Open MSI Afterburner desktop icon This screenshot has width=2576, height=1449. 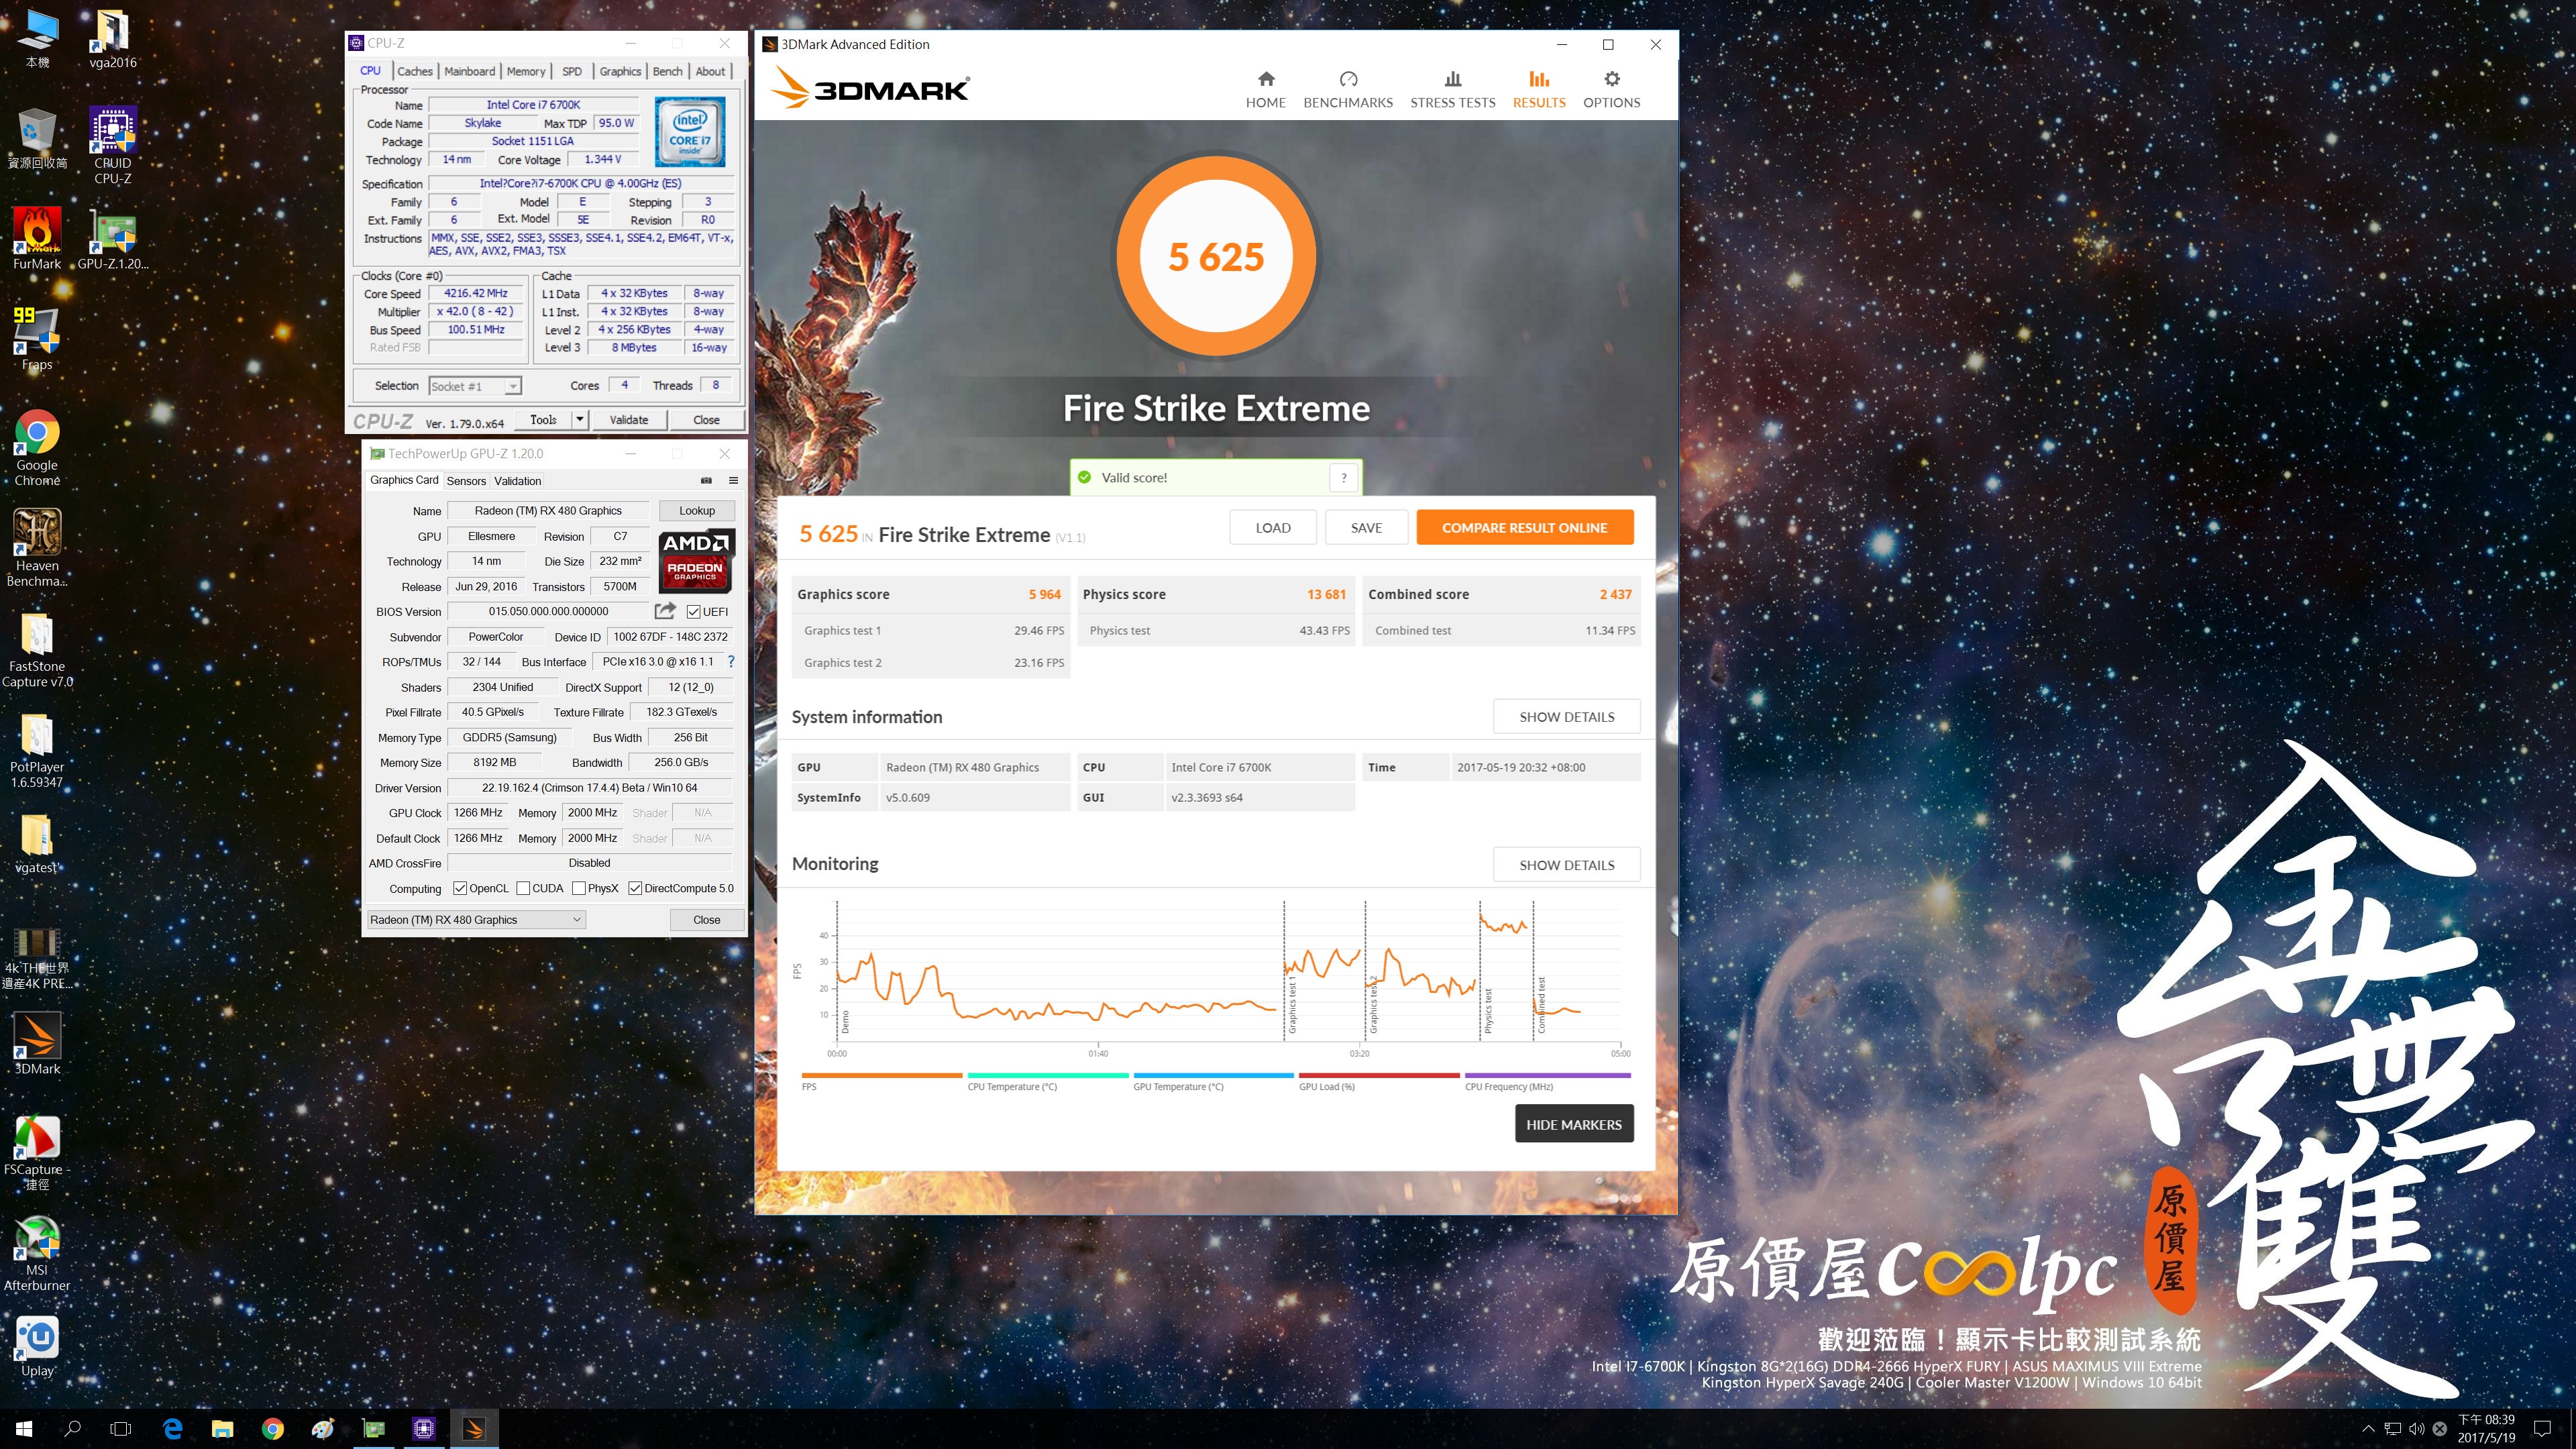[37, 1254]
